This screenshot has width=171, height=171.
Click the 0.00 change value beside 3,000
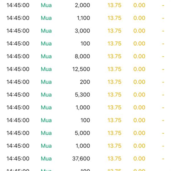click(139, 31)
